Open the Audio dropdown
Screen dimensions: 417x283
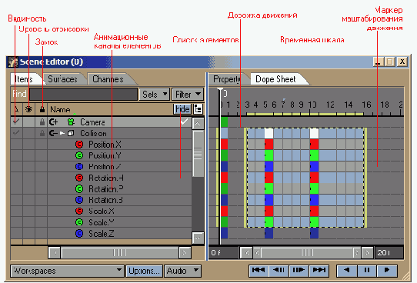[x=182, y=271]
